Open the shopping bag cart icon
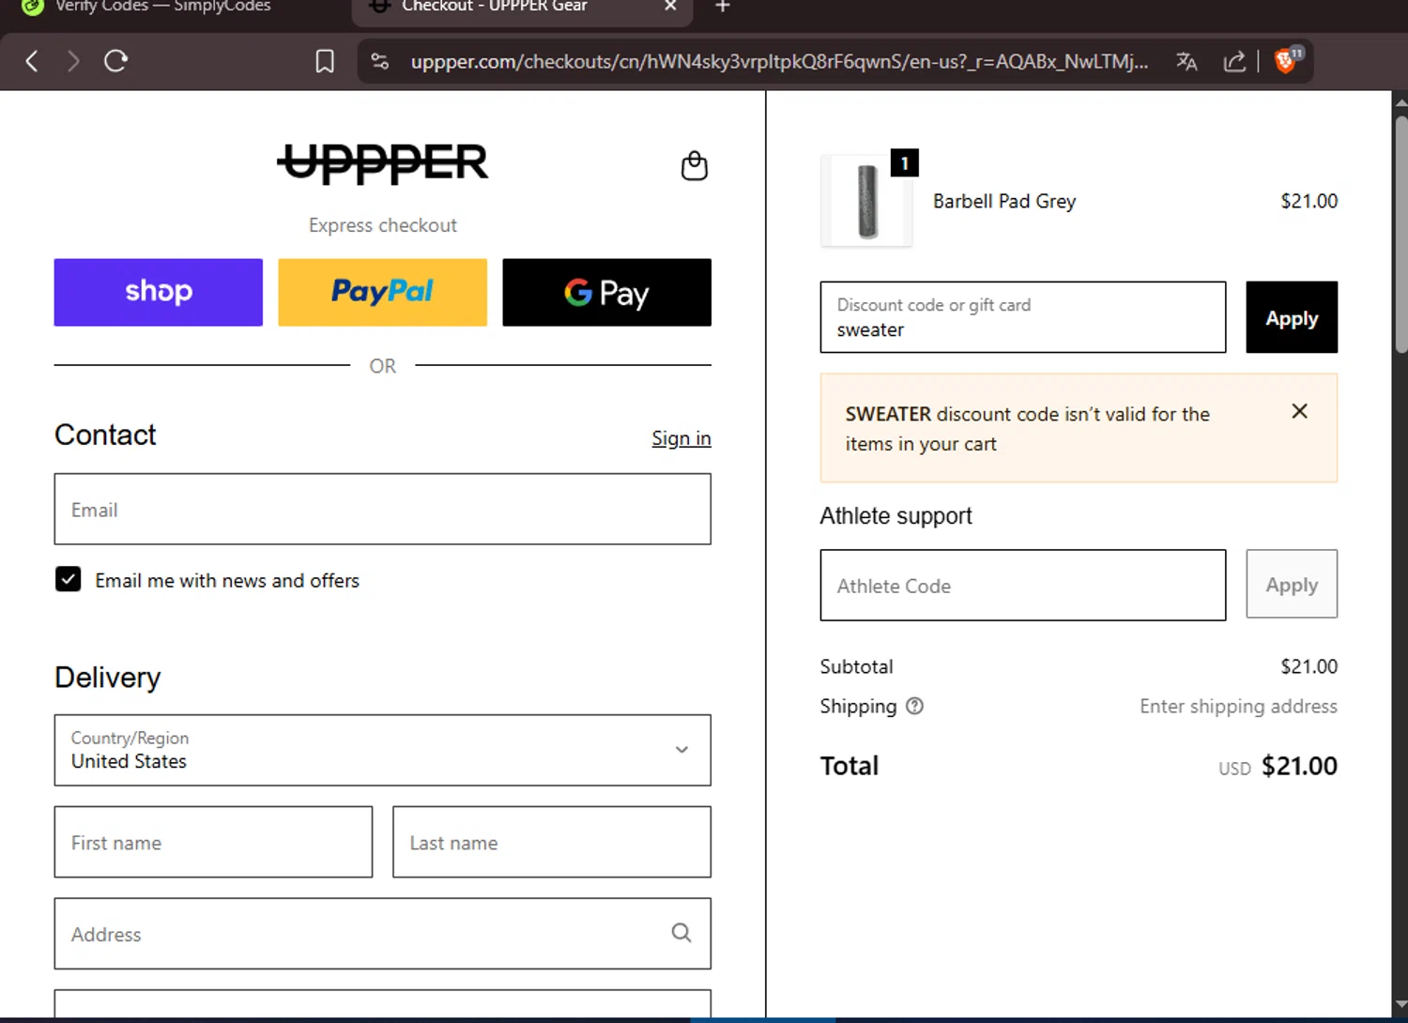This screenshot has width=1408, height=1023. coord(695,166)
